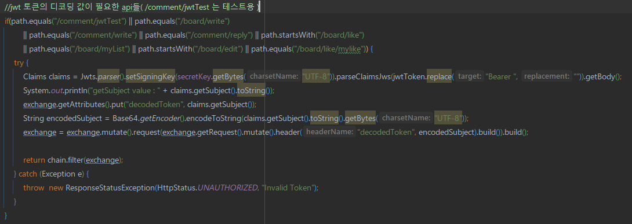Click "decodedToken" string in put call
632x224 pixels.
pyautogui.click(x=154, y=105)
